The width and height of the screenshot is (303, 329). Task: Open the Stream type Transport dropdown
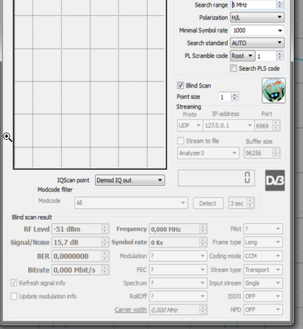pyautogui.click(x=263, y=270)
